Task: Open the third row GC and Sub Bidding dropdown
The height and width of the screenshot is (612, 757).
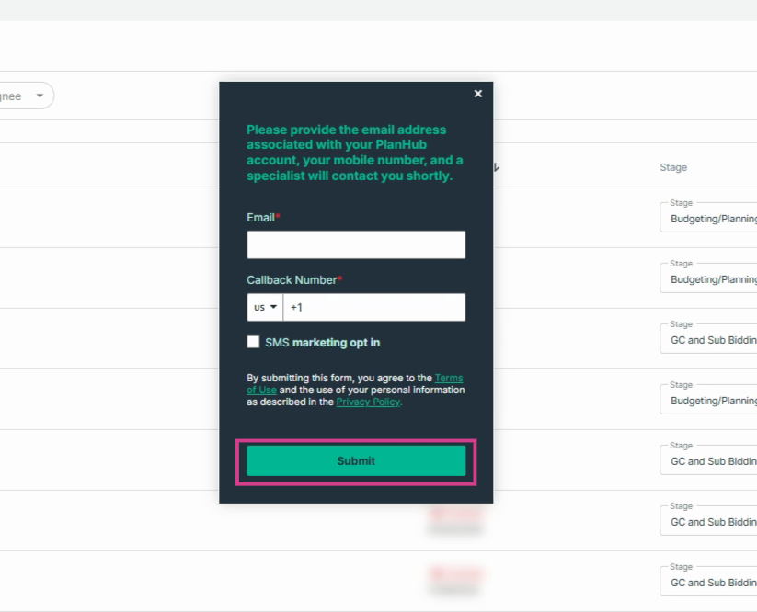Action: pos(708,339)
